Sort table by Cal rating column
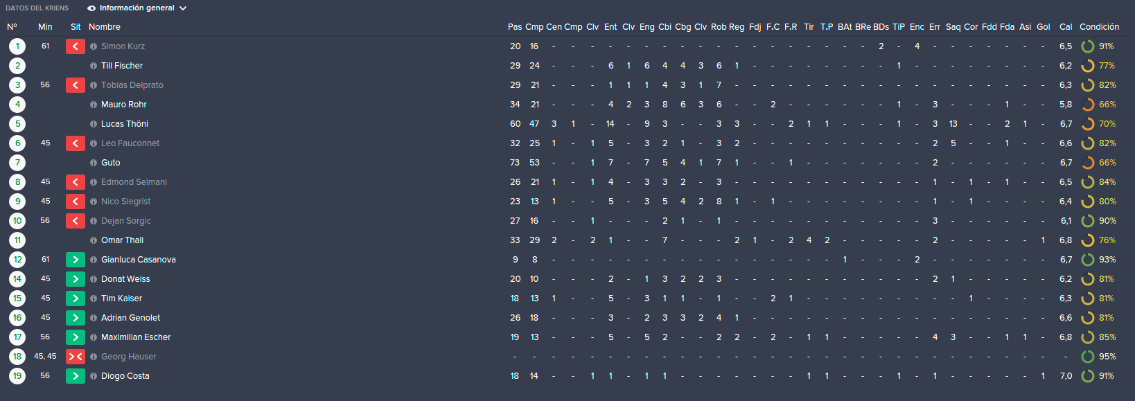The height and width of the screenshot is (401, 1135). point(1066,27)
